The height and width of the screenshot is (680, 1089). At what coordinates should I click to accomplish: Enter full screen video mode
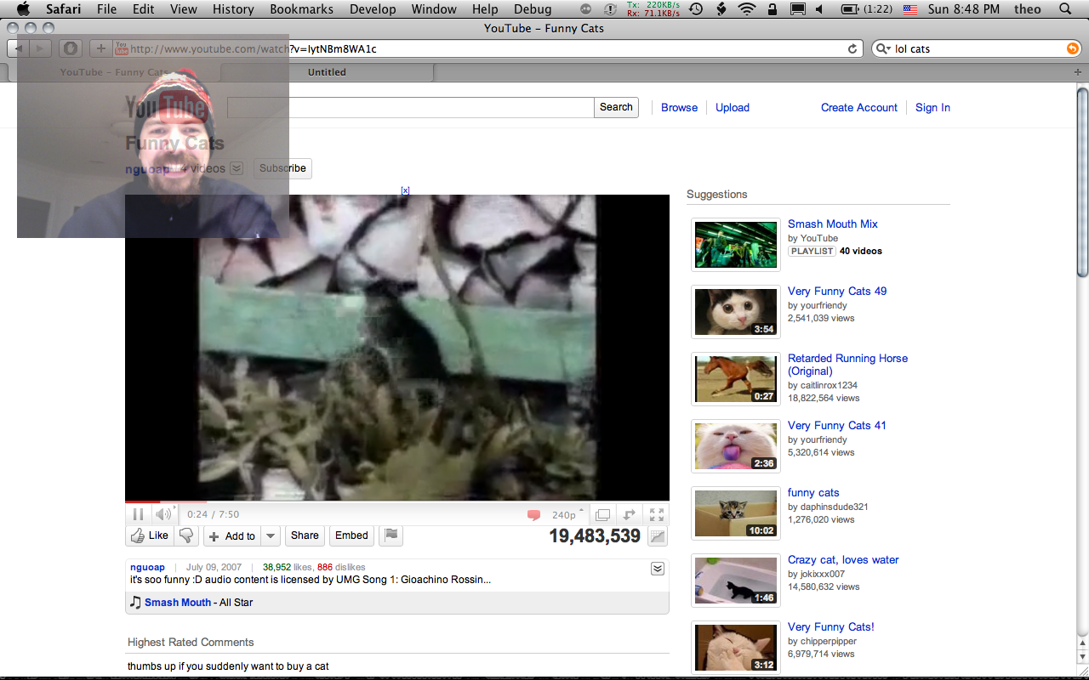tap(656, 515)
